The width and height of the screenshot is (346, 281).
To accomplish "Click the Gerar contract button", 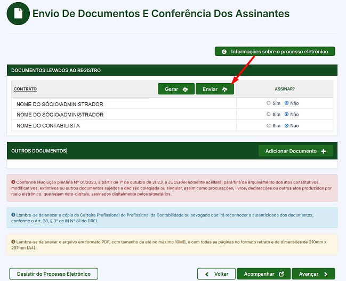I will 176,89.
